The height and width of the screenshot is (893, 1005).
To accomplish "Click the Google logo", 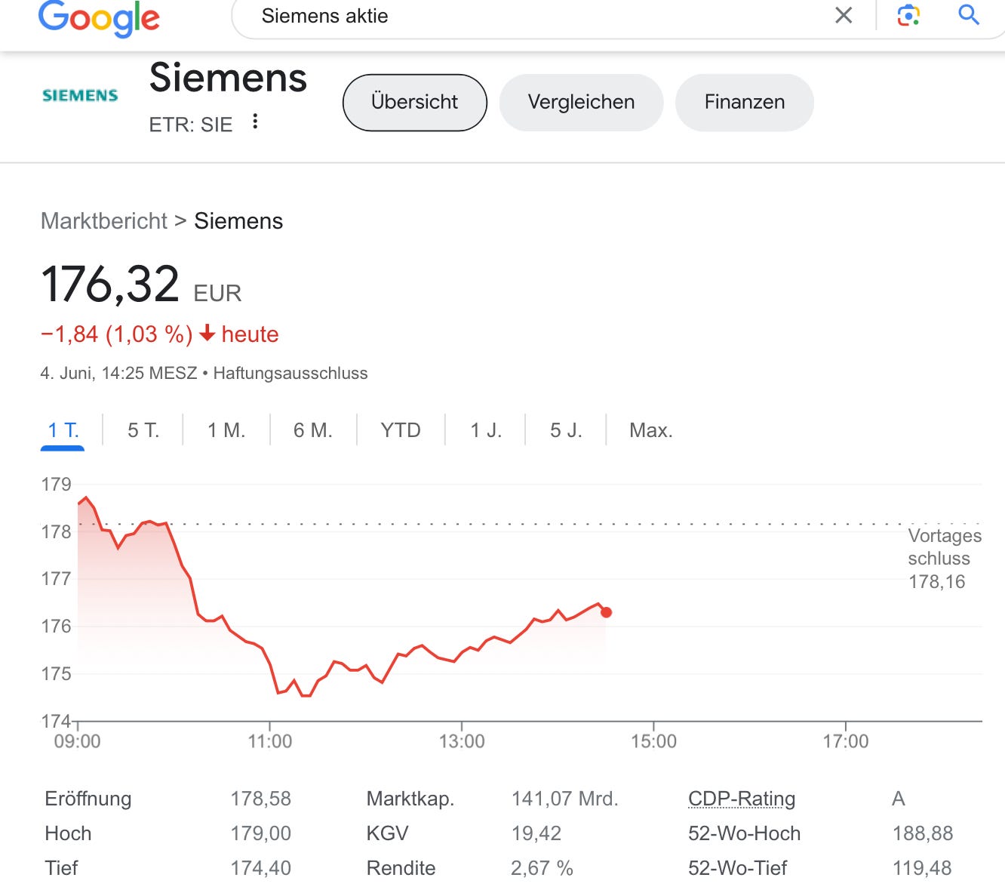I will (x=99, y=18).
